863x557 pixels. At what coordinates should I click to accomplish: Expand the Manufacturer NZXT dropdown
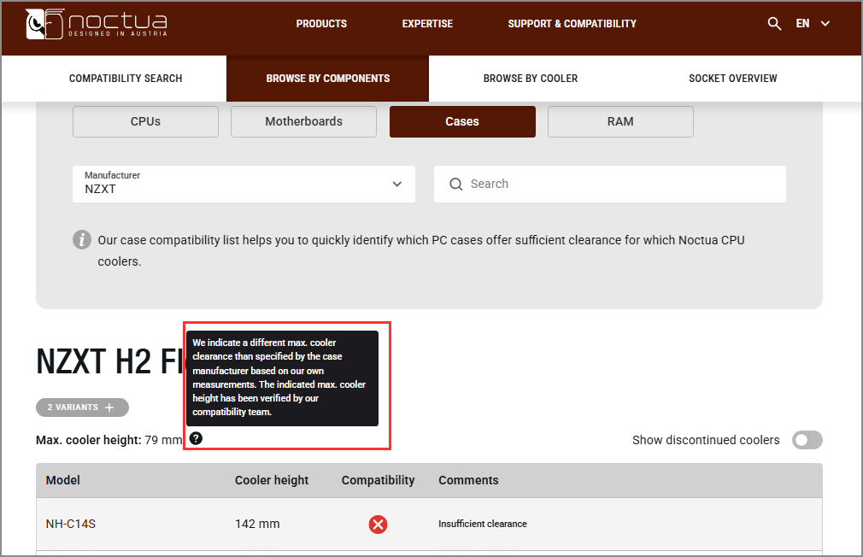tap(244, 184)
